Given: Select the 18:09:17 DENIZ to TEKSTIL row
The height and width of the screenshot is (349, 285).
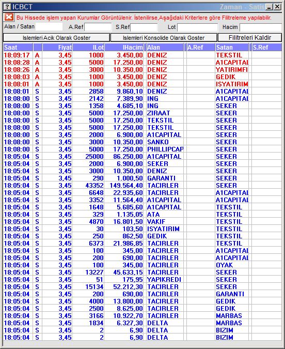Looking at the screenshot, I should click(x=142, y=55).
